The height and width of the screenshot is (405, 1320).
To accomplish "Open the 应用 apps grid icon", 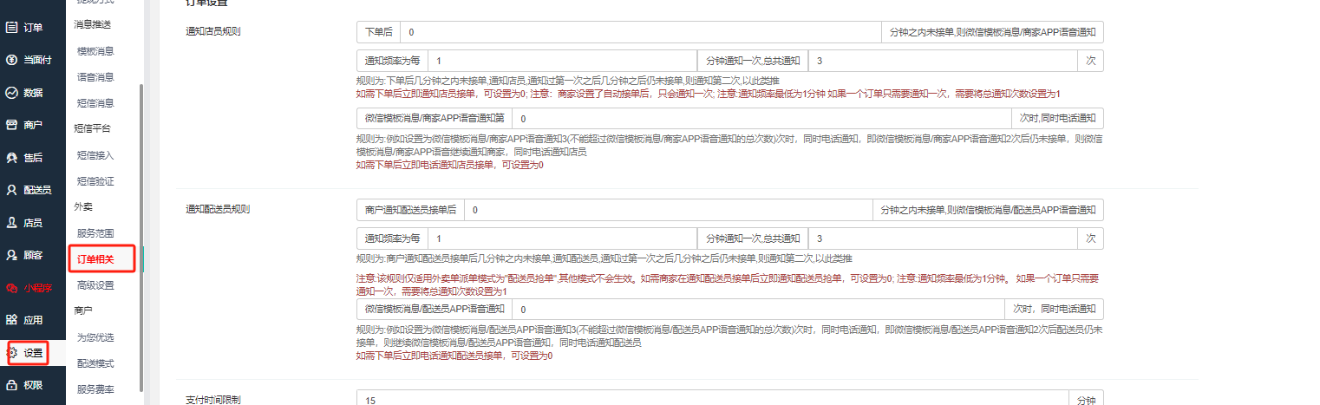I will click(12, 320).
